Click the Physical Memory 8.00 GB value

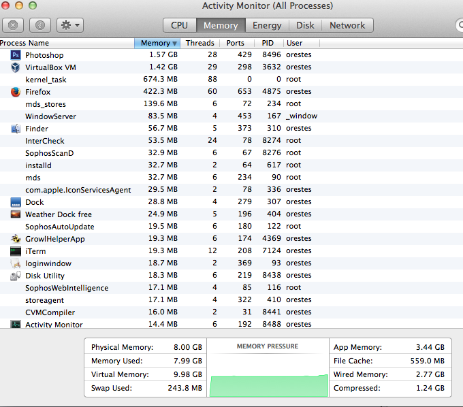[188, 347]
